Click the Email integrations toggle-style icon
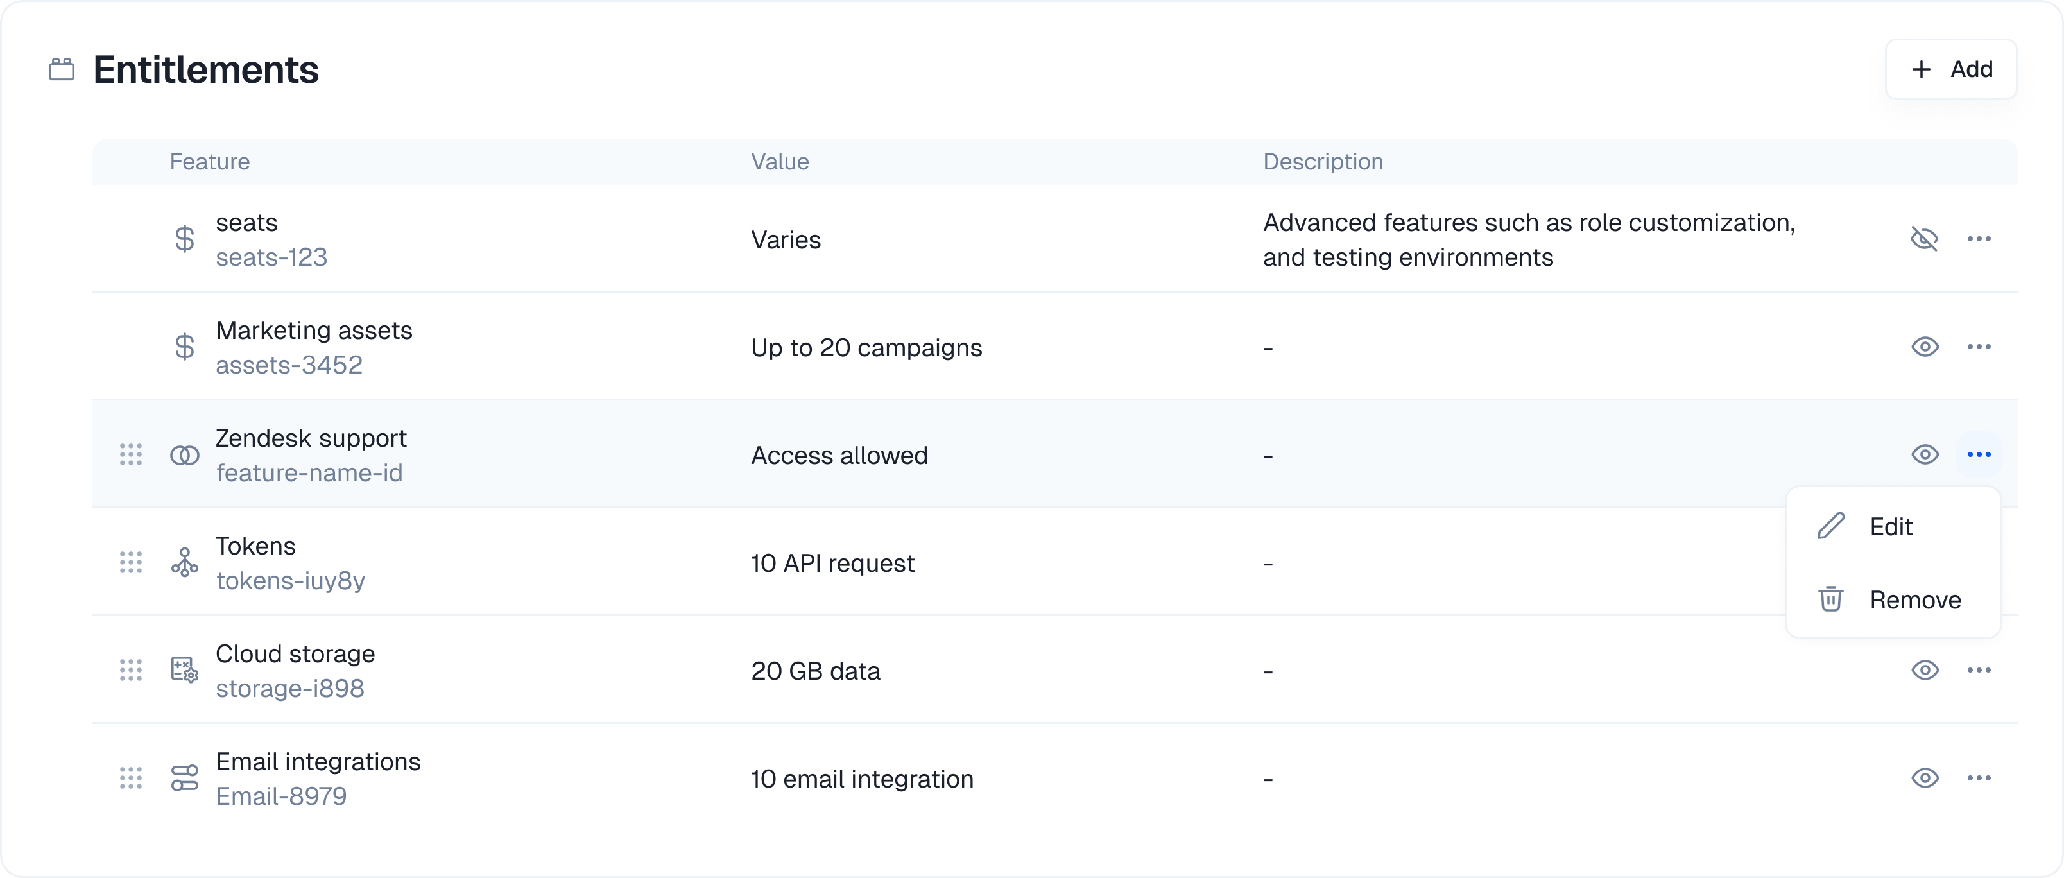 coord(184,778)
